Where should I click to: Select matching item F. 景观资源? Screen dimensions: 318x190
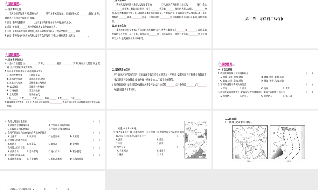coord(13,94)
